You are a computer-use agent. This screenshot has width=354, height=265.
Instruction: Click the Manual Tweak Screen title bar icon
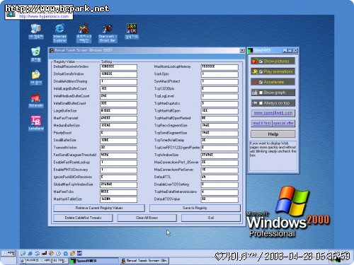pyautogui.click(x=52, y=50)
